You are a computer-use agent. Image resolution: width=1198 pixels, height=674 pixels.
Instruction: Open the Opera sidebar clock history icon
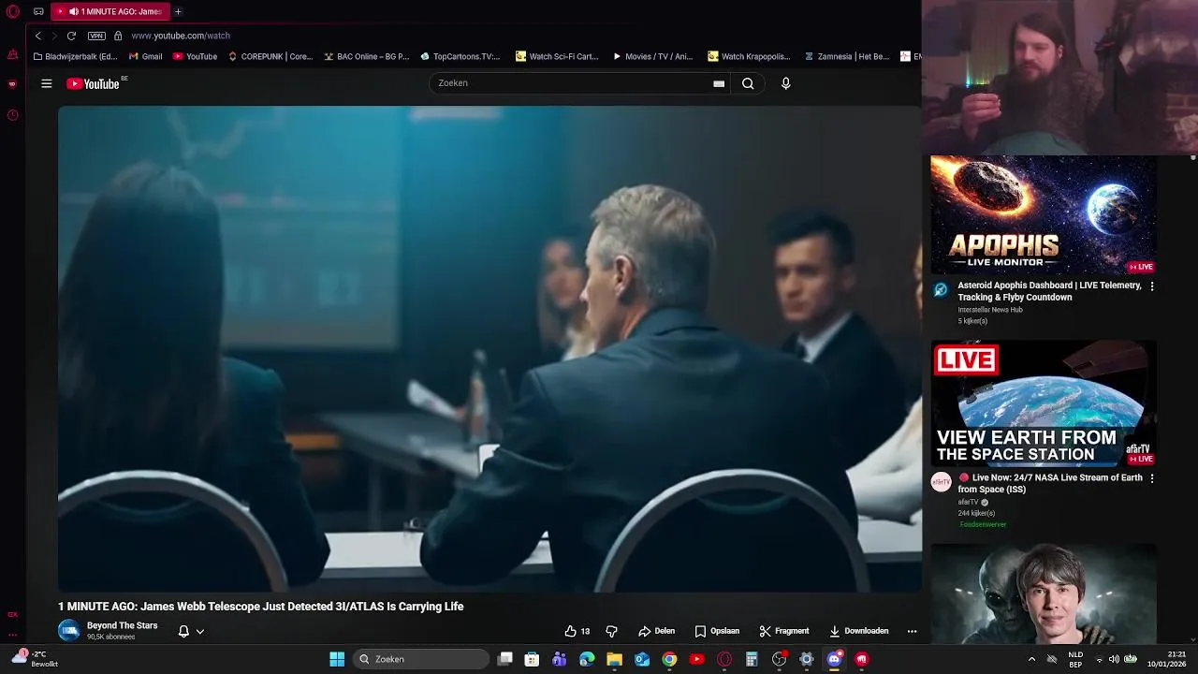click(x=12, y=115)
